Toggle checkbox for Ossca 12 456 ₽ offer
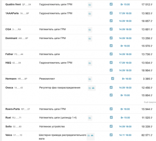The width and height of the screenshot is (156, 141). [111, 87]
